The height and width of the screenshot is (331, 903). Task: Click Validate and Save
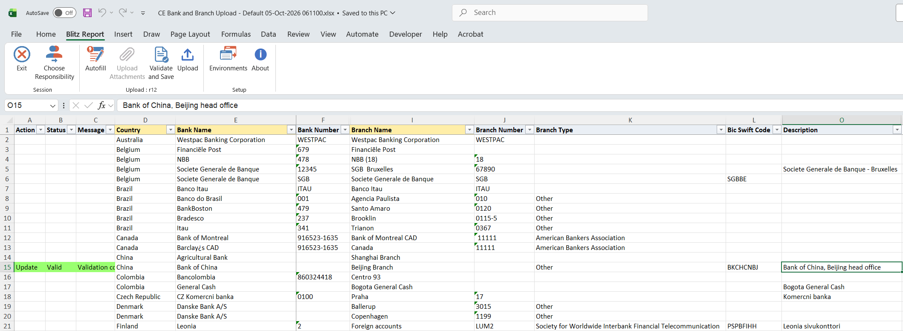[x=161, y=63]
